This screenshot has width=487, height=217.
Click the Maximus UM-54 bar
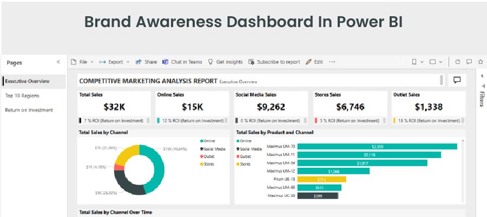[363, 163]
